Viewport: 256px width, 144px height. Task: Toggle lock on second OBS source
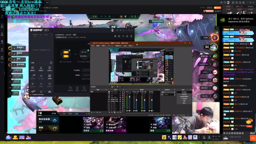point(123,93)
